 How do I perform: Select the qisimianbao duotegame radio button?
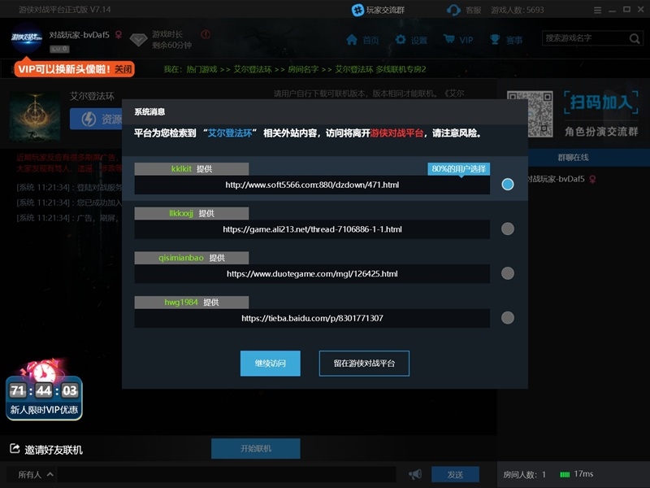click(507, 273)
